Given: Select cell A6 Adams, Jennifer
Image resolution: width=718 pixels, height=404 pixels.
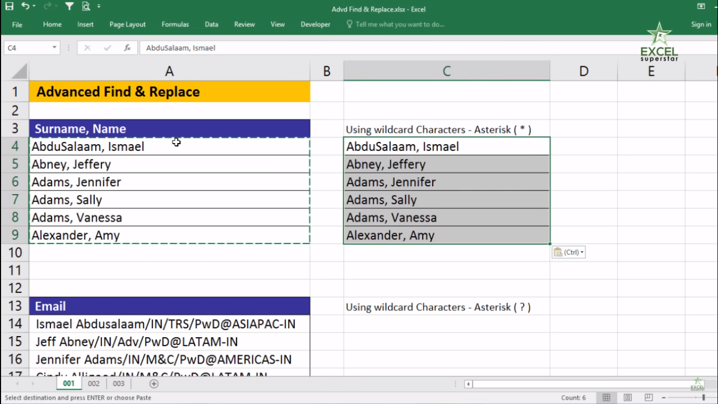Looking at the screenshot, I should point(169,182).
